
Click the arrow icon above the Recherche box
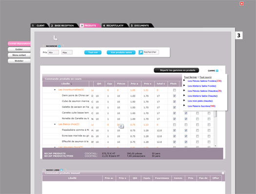coord(55,38)
